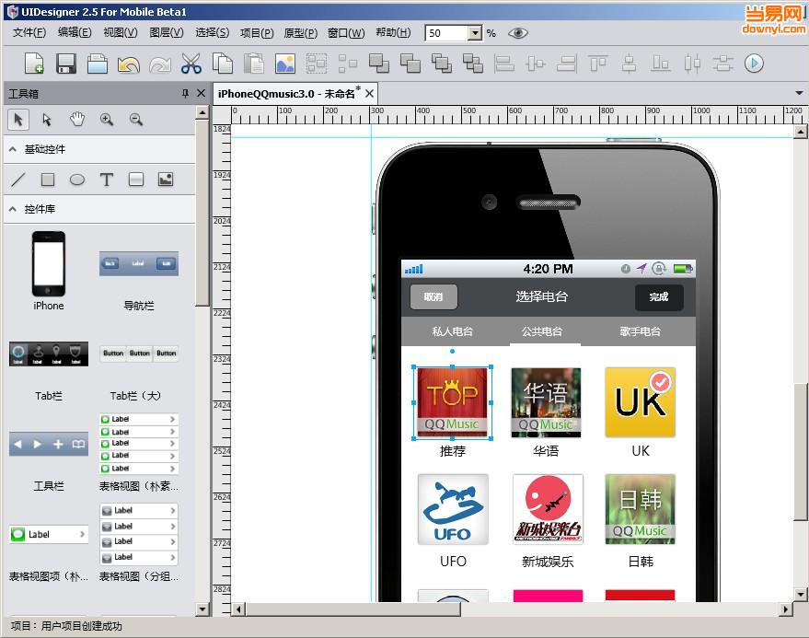
Task: Activate the hand pan tool
Action: coord(77,120)
